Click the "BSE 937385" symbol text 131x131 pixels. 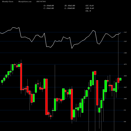(41, 2)
